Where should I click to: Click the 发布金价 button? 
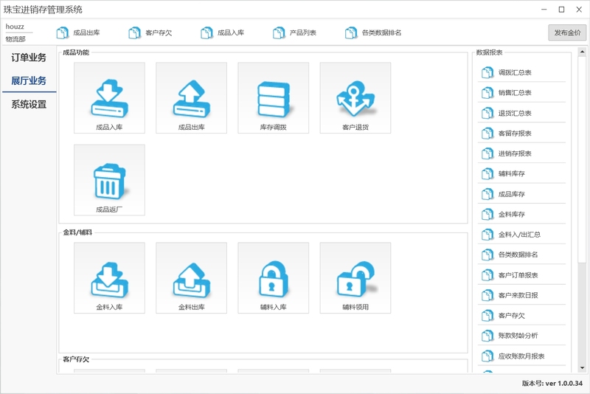click(567, 32)
